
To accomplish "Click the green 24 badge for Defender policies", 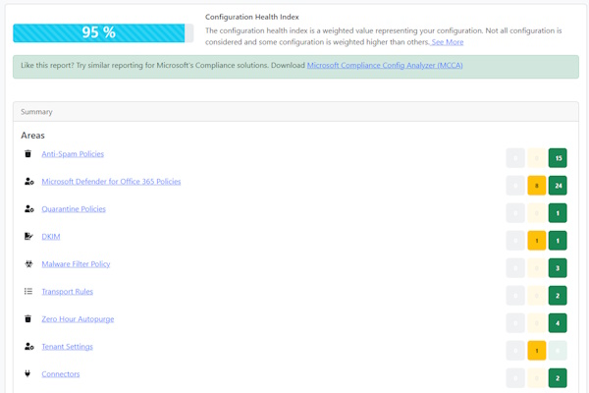I will (558, 186).
